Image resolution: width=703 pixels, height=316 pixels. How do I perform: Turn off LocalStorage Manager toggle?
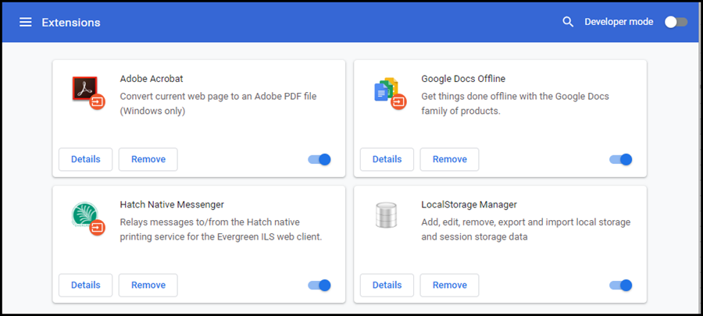point(620,285)
